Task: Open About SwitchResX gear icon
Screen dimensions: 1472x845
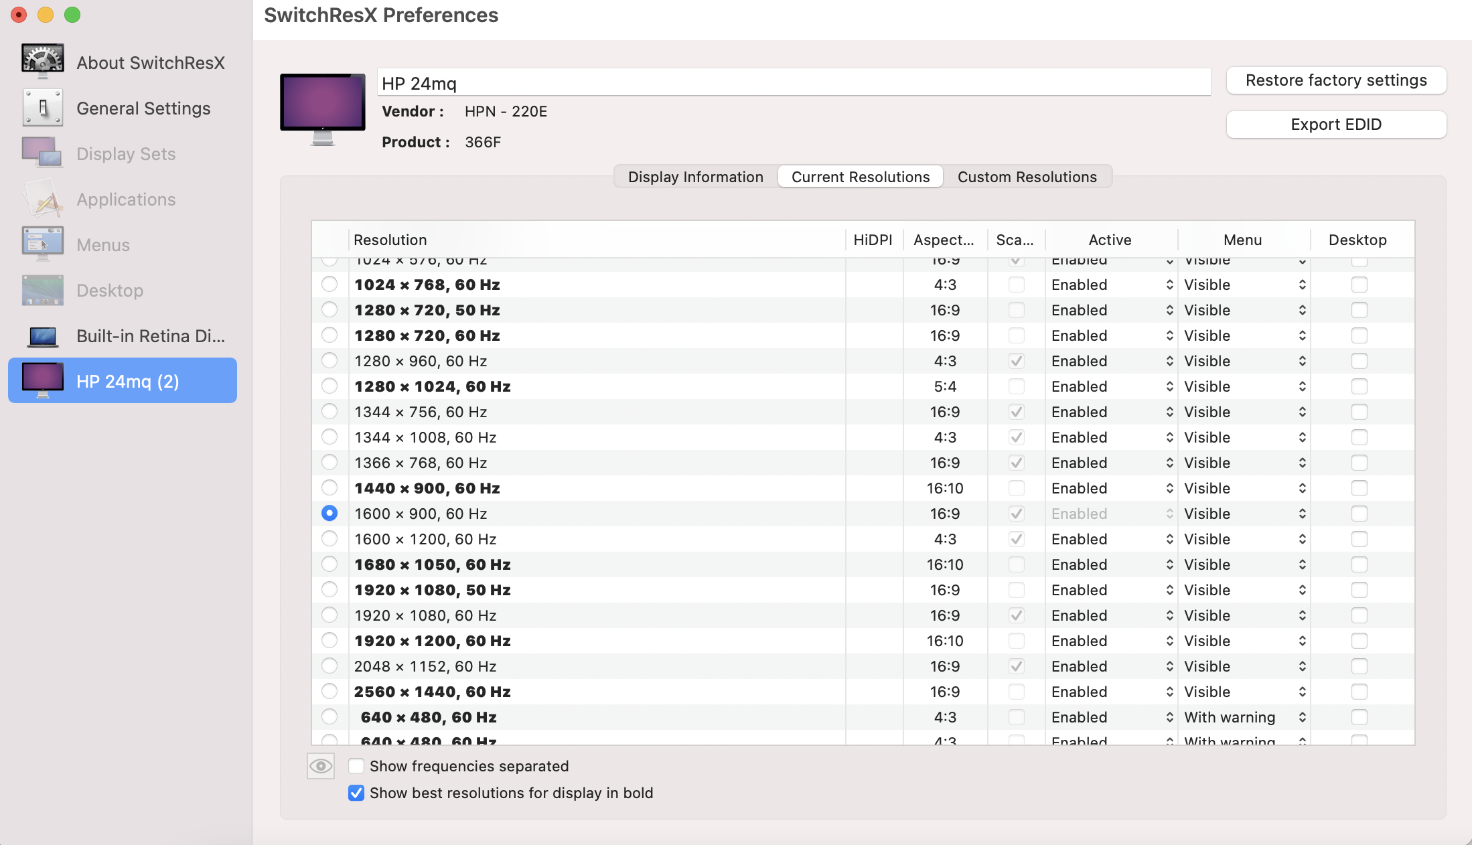Action: [43, 62]
